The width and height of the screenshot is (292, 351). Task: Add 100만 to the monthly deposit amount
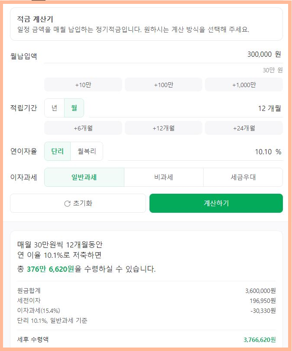pos(163,84)
